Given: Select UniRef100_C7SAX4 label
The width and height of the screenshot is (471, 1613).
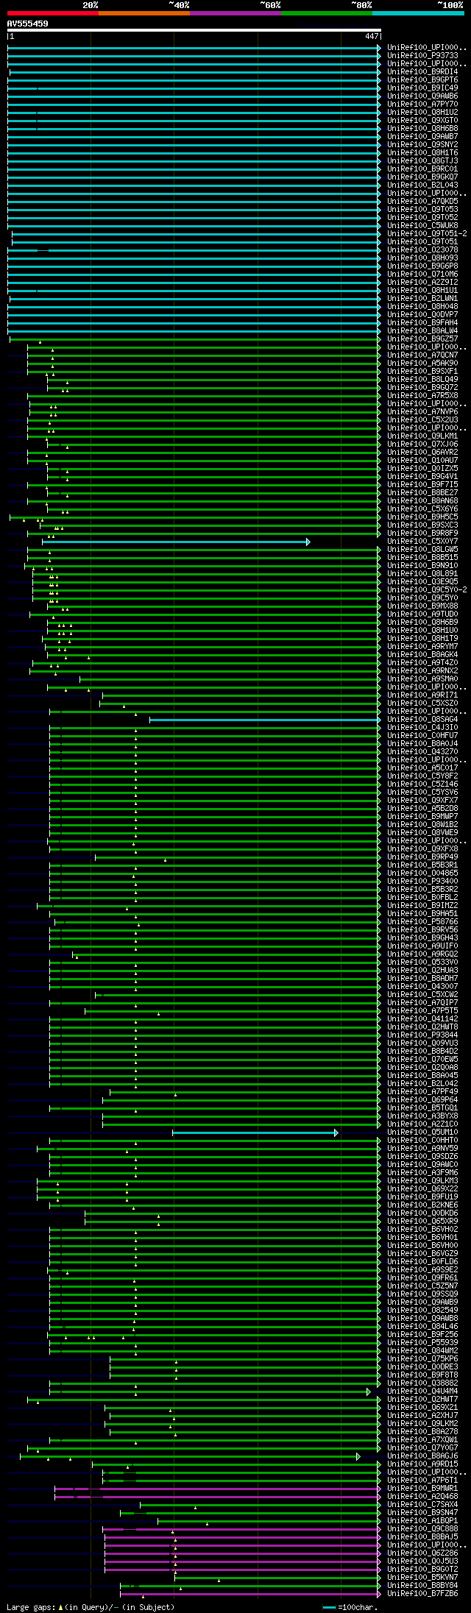Looking at the screenshot, I should [422, 1504].
